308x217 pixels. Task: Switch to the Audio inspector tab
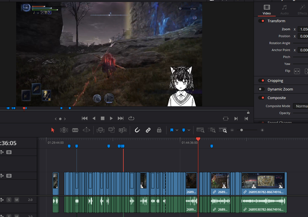(x=284, y=10)
